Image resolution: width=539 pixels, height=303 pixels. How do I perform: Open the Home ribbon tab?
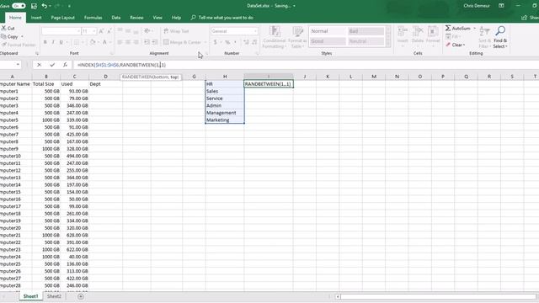coord(15,18)
